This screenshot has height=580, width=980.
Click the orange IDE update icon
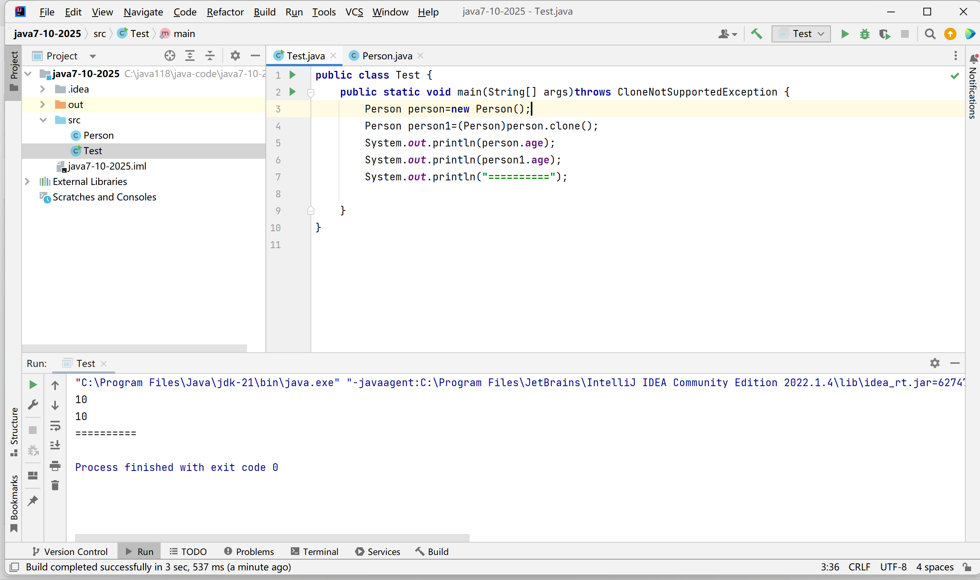click(950, 34)
